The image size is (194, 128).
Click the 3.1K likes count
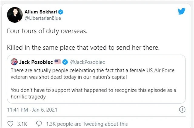22,124
